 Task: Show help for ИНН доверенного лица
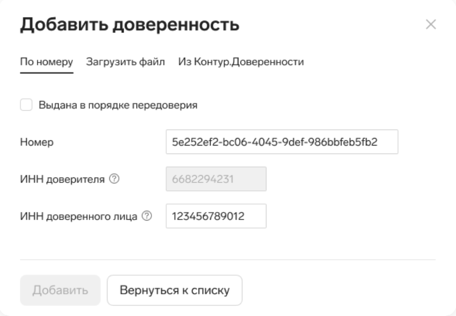147,216
